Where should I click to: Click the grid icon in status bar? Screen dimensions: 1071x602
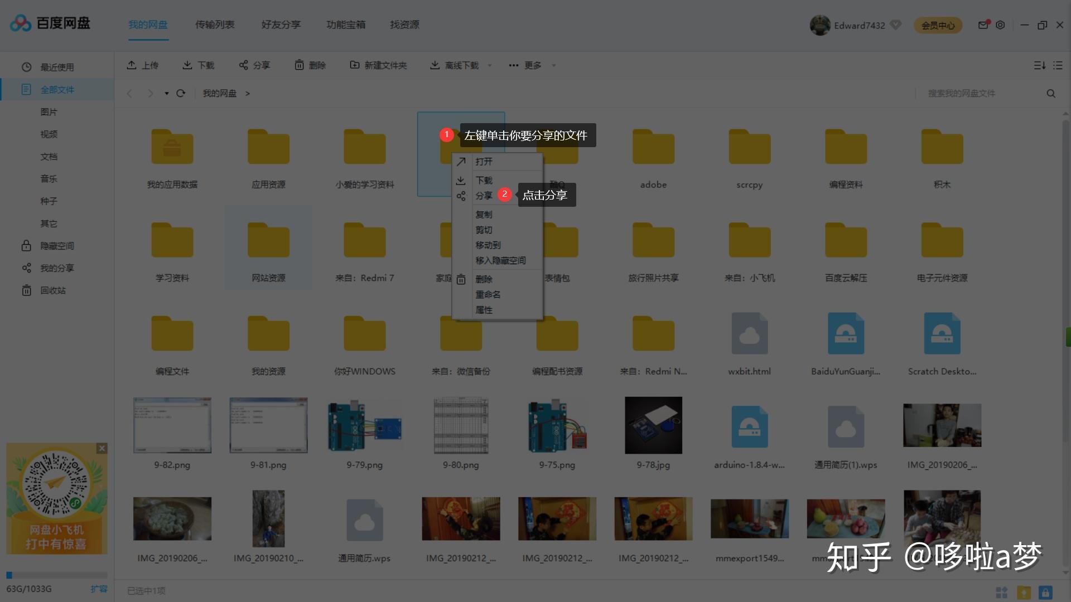point(1002,592)
